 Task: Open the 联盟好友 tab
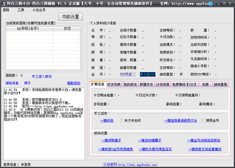pos(146,85)
